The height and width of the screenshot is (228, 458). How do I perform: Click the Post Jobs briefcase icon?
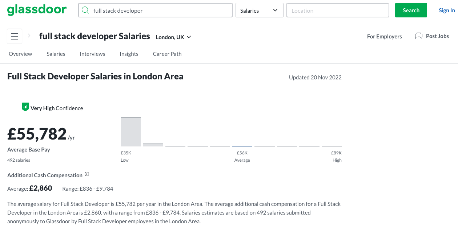419,36
